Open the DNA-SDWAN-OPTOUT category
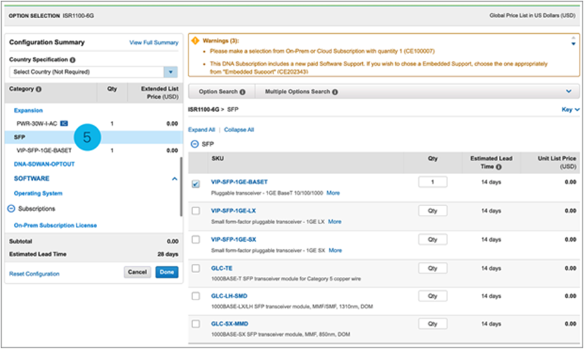Image resolution: width=584 pixels, height=349 pixels. tap(44, 164)
